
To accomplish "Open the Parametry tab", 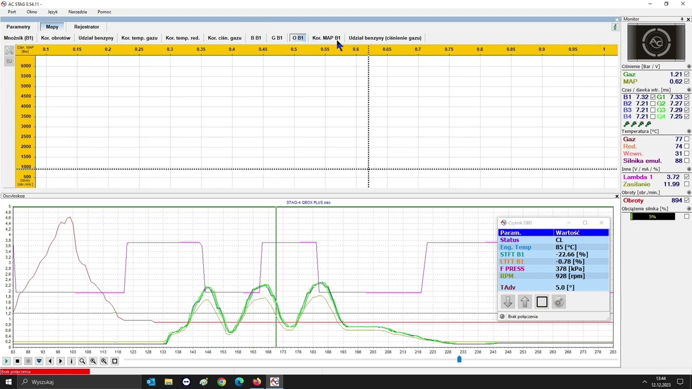I will click(x=18, y=26).
